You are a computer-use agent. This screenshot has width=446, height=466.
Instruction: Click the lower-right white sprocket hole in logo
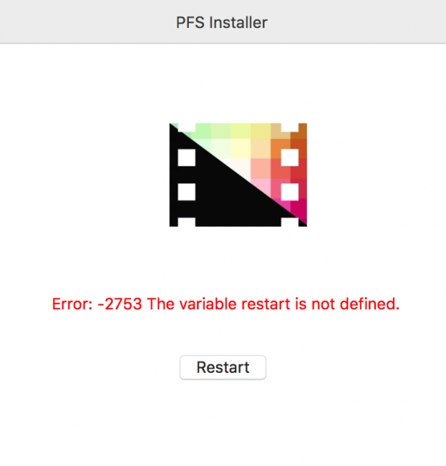(x=290, y=192)
